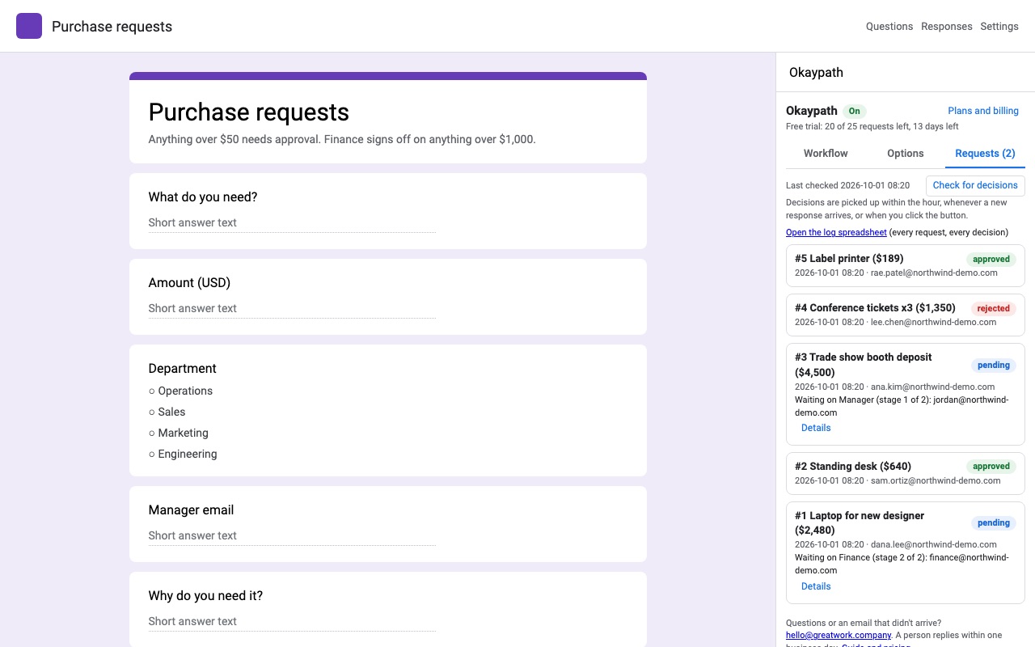Show Details for Laptop for new designer
The image size is (1035, 647).
816,586
